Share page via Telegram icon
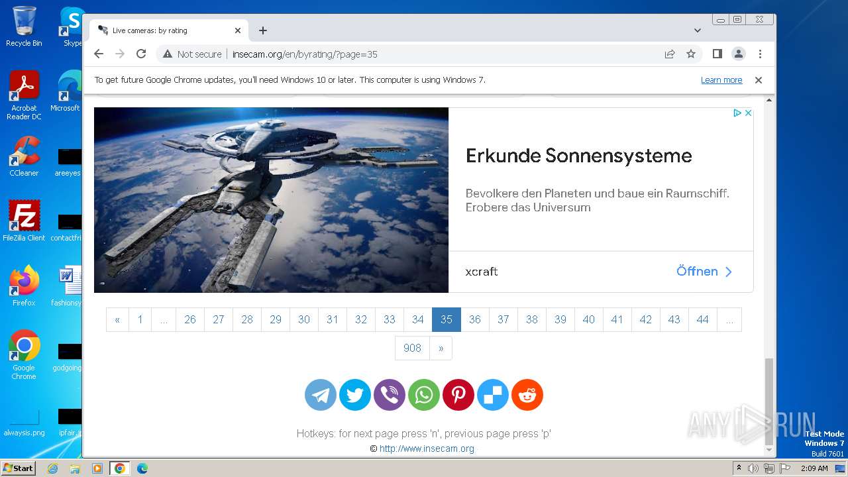 [321, 395]
